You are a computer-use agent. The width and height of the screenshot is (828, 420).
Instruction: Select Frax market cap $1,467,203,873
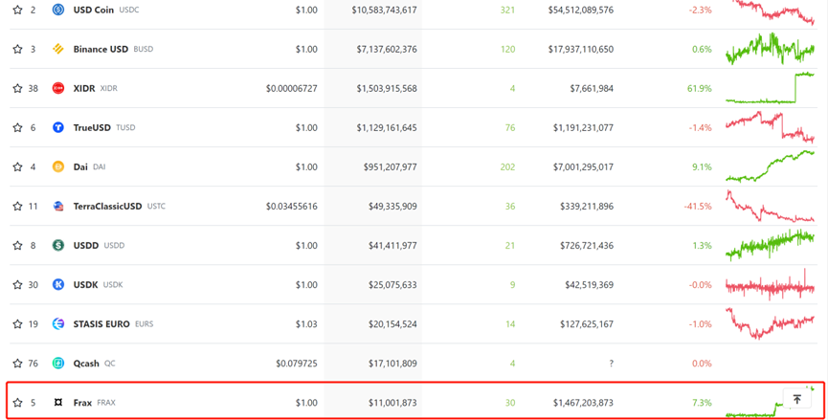(x=584, y=403)
